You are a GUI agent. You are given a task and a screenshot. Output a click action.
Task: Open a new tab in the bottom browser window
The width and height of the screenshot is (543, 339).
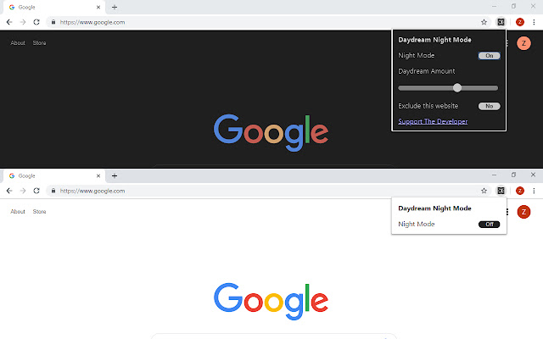(115, 175)
